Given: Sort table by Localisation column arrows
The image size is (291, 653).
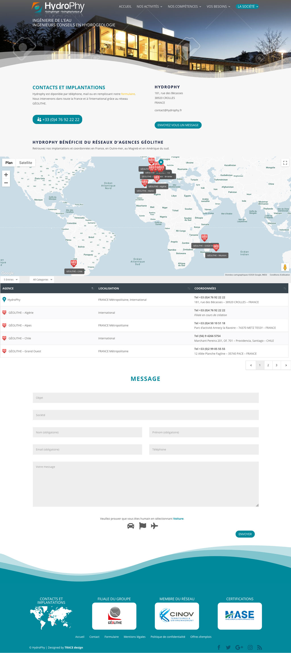Looking at the screenshot, I should [x=189, y=288].
